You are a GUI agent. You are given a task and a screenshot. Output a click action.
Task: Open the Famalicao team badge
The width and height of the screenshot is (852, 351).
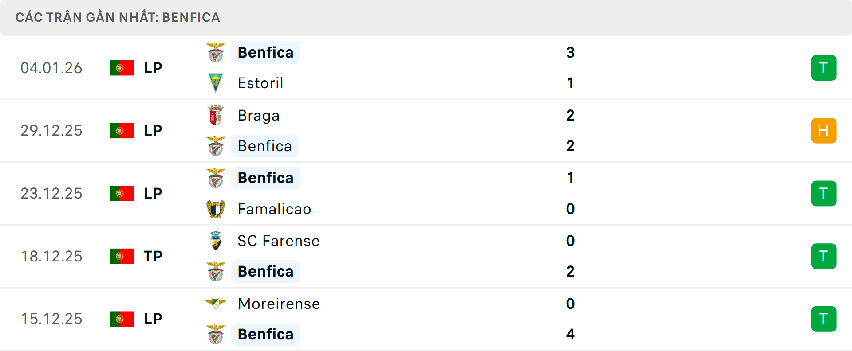pos(216,208)
